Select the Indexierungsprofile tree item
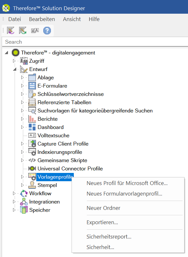 click(x=60, y=152)
